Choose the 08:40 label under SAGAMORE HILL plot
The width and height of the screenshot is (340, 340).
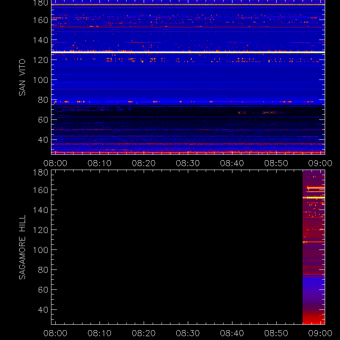point(232,333)
